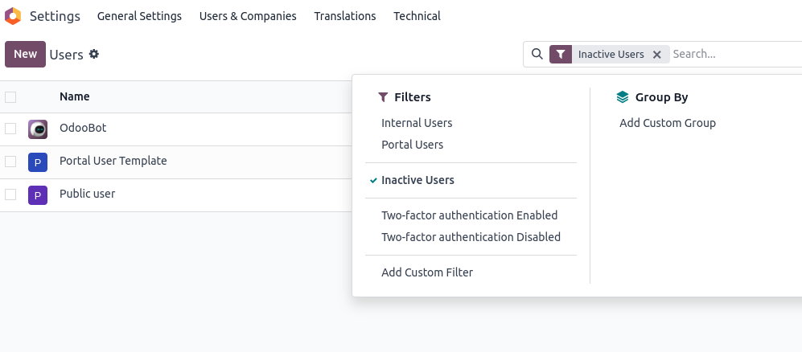This screenshot has height=352, width=802.
Task: Expand the Technical menu
Action: click(417, 16)
